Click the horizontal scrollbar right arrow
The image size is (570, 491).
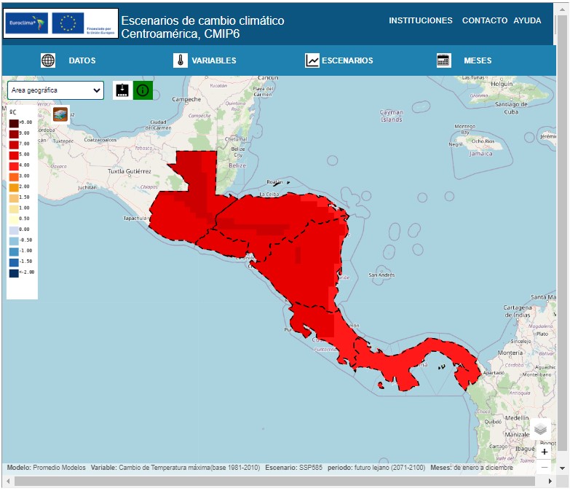552,482
